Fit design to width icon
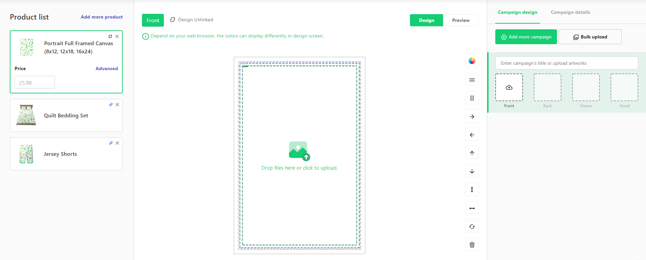This screenshot has height=260, width=646. pos(472,208)
